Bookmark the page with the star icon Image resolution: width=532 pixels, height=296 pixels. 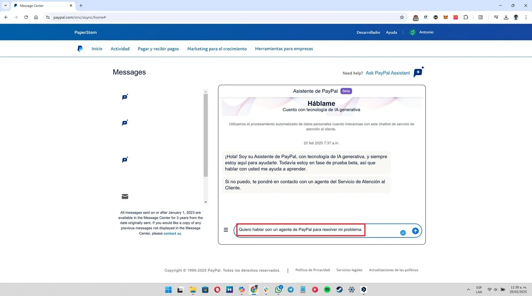(x=402, y=17)
